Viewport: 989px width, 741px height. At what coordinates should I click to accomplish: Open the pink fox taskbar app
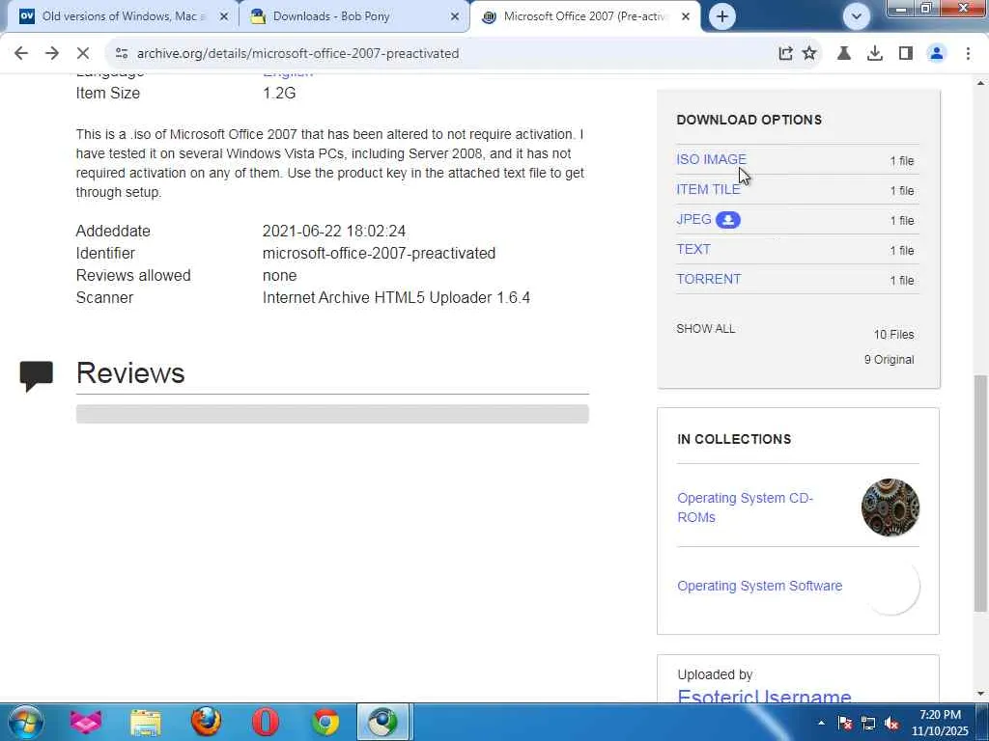[x=86, y=722]
